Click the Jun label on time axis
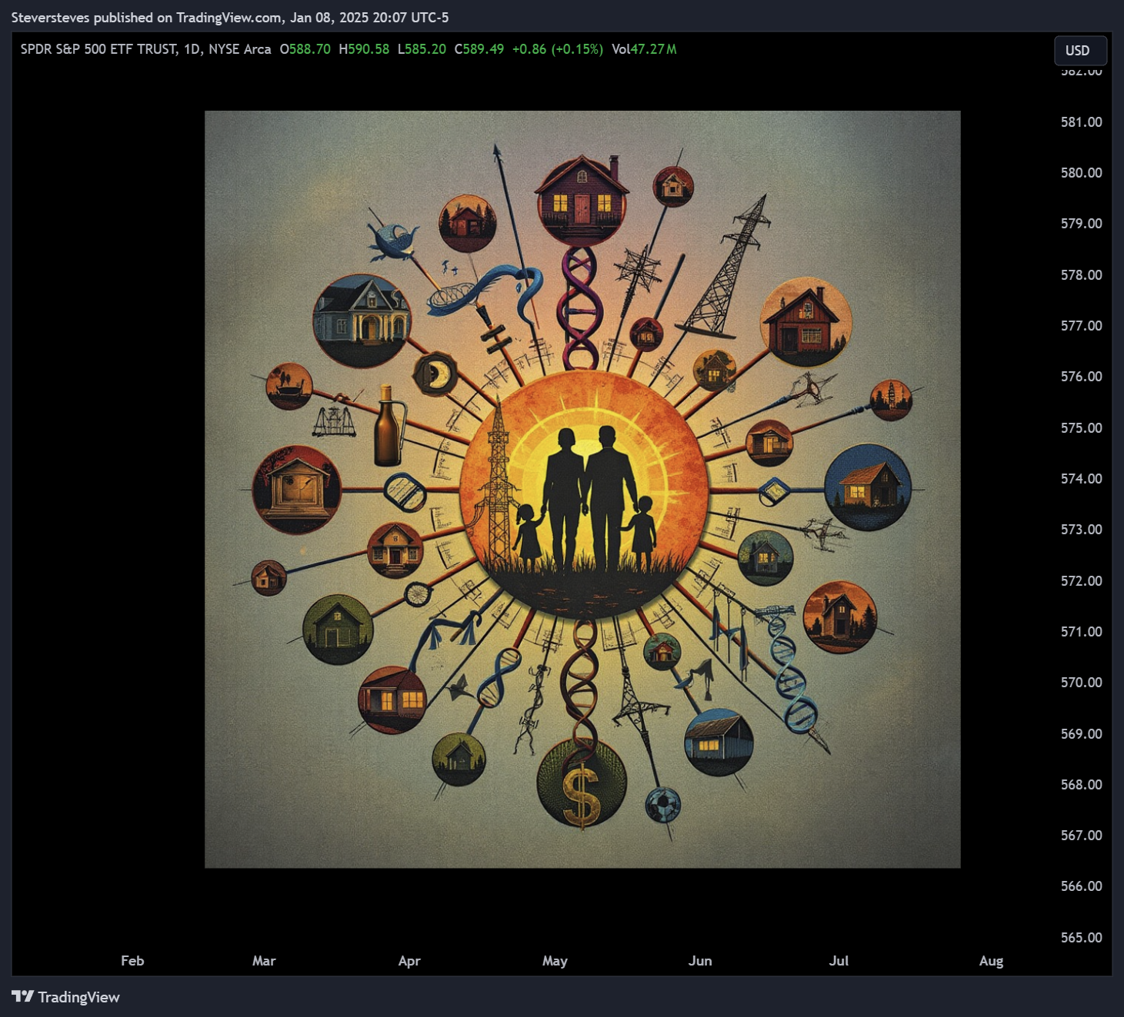This screenshot has height=1017, width=1124. pos(700,961)
